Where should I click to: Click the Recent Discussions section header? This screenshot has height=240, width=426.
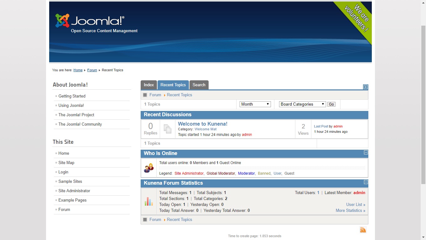pyautogui.click(x=254, y=115)
